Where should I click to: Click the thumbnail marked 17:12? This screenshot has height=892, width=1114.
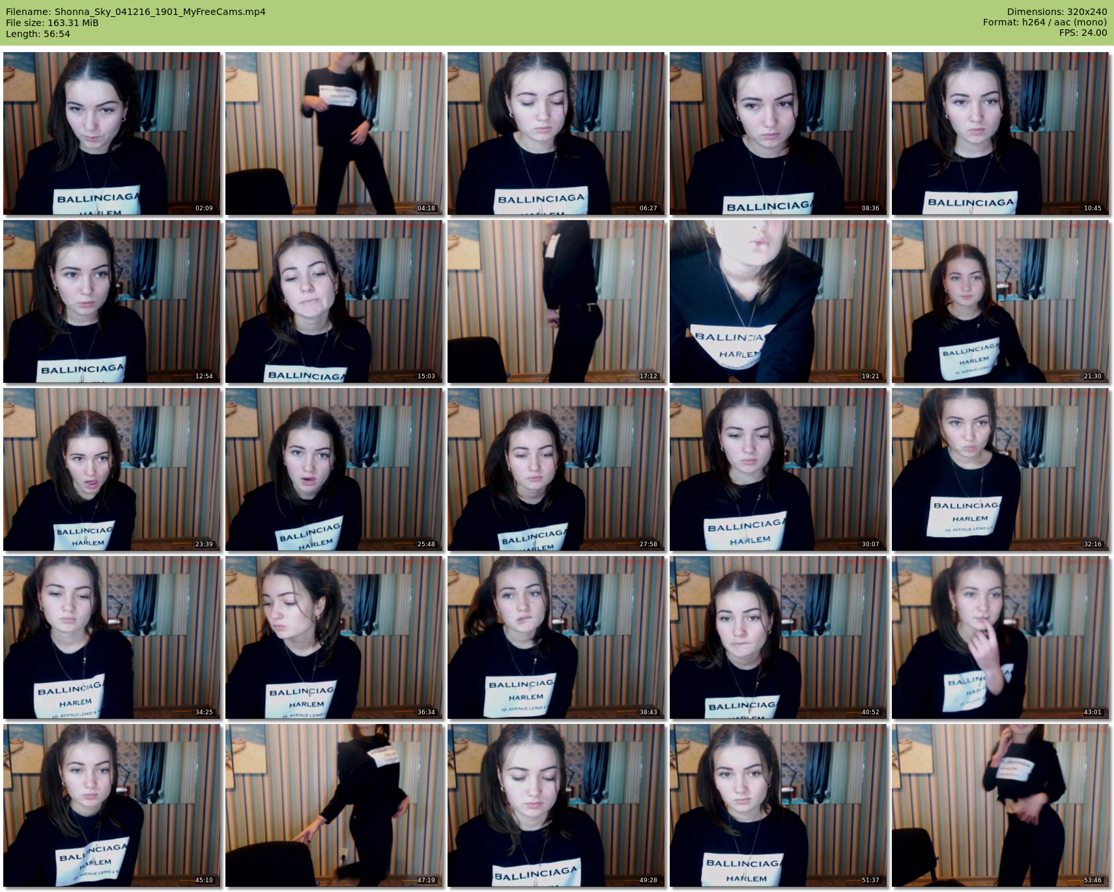click(556, 301)
